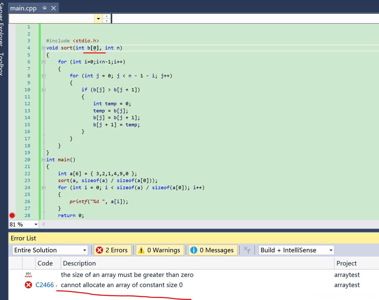Click the b[0] parameter in sort signature
This screenshot has height=300, width=379.
(x=93, y=48)
